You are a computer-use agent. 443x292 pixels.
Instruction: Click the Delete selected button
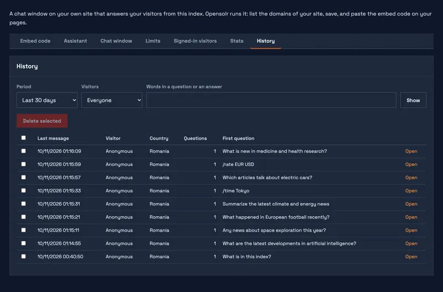pyautogui.click(x=42, y=121)
